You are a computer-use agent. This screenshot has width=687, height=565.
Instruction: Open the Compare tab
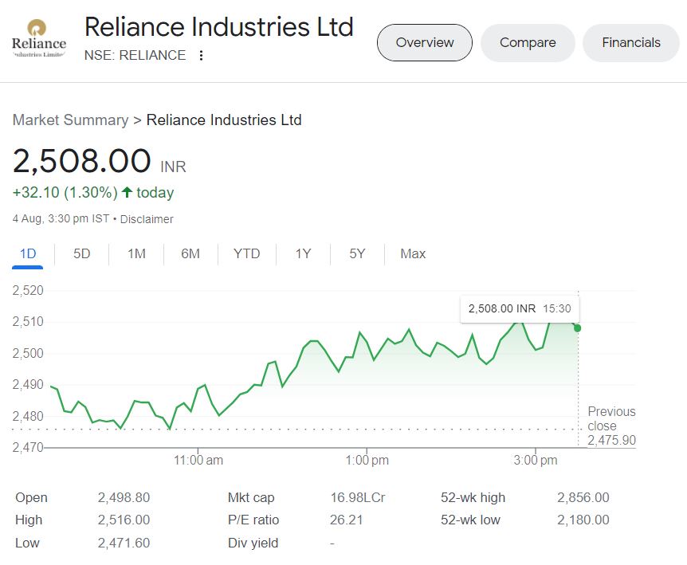[527, 43]
